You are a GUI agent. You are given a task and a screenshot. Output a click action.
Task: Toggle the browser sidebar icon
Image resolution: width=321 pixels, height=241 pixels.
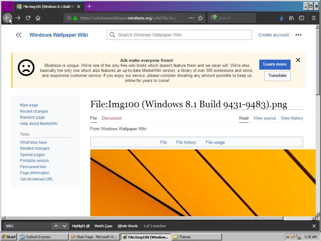pyautogui.click(x=302, y=18)
